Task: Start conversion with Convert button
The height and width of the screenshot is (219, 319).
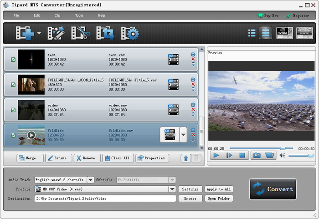Action: pos(273,189)
